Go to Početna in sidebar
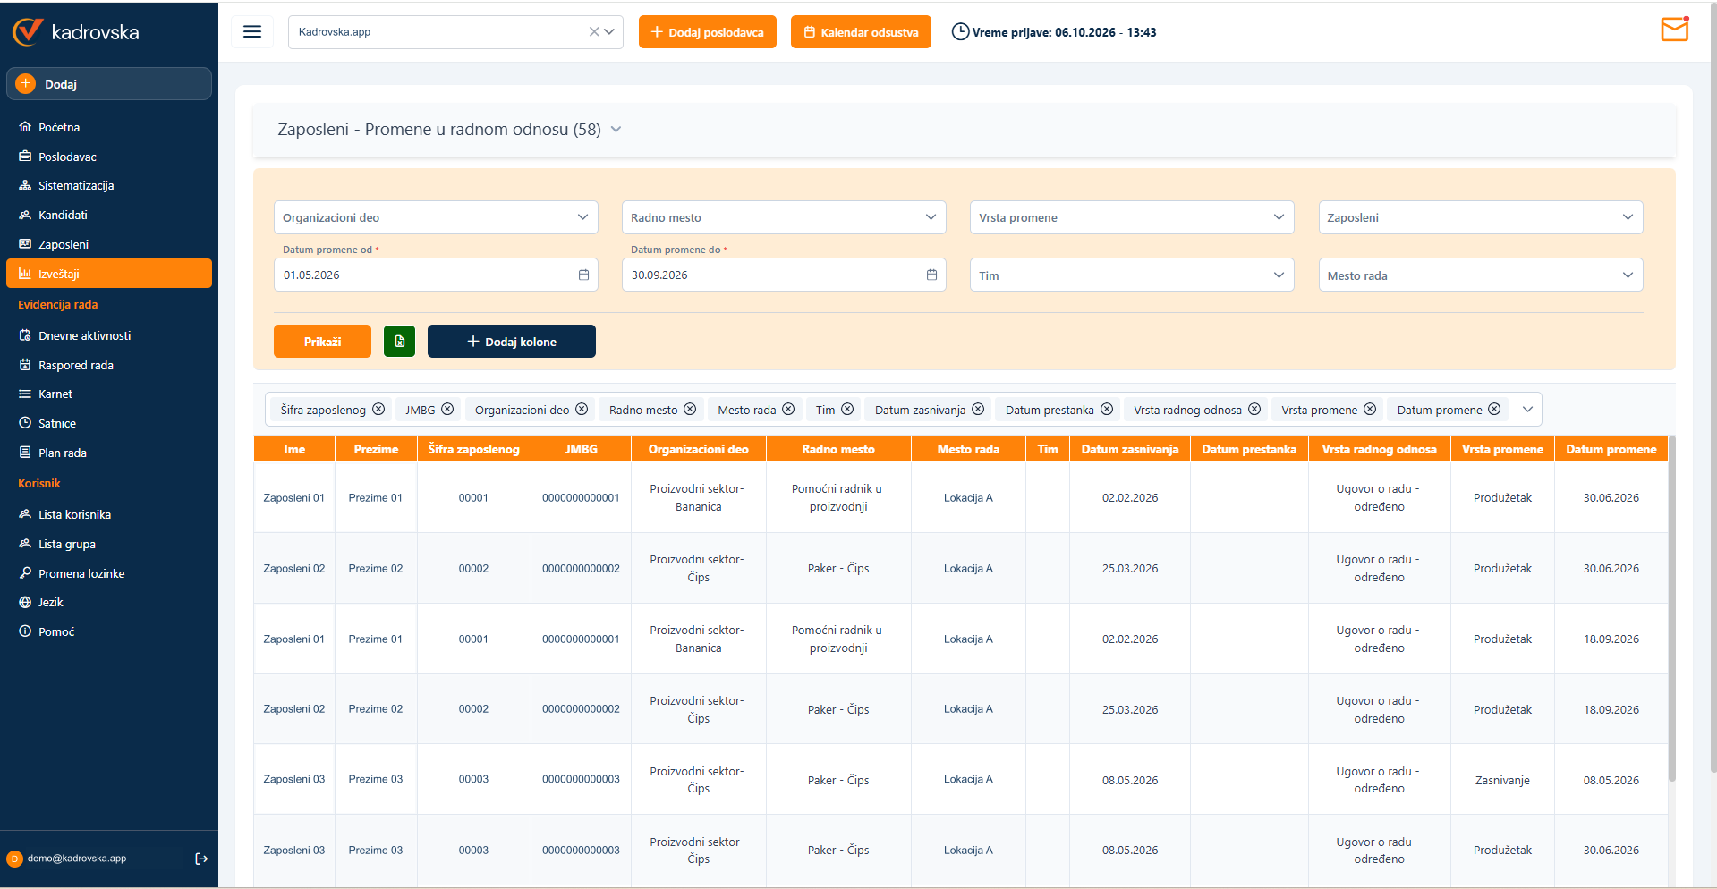Viewport: 1717px width, 889px height. 109,127
